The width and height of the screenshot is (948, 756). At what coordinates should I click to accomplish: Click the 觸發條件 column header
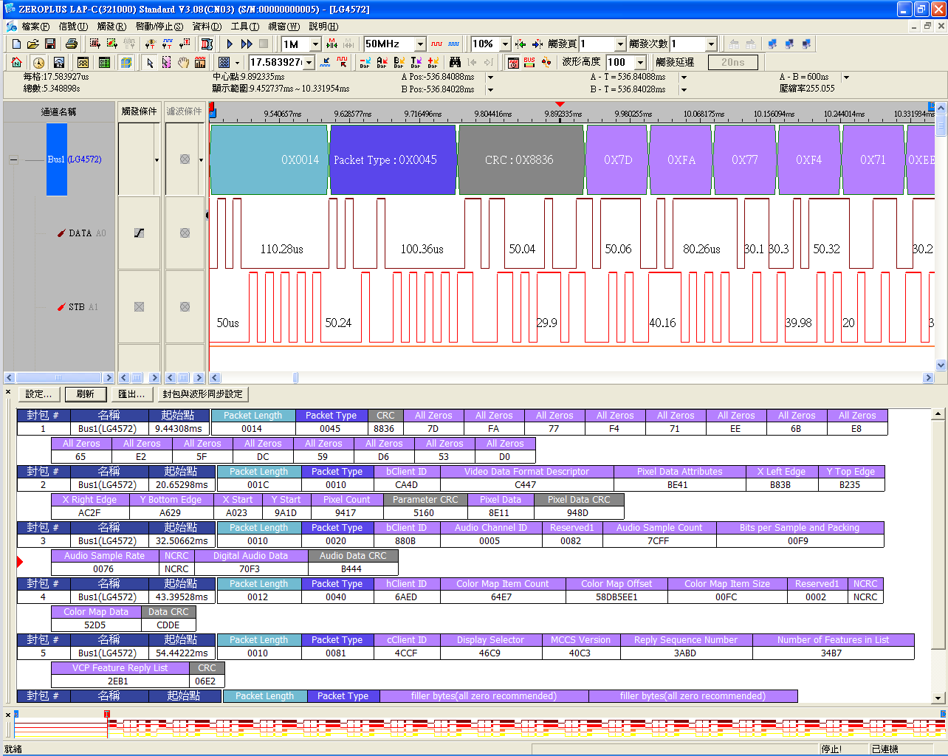tap(139, 111)
